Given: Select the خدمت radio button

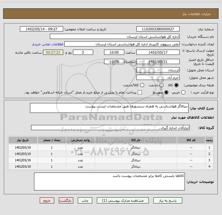Looking at the screenshot, I should 161,85.
